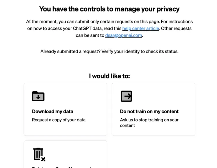The image size is (217, 168).
Task: Click "Already submitted a request?" text
Action: [70, 51]
